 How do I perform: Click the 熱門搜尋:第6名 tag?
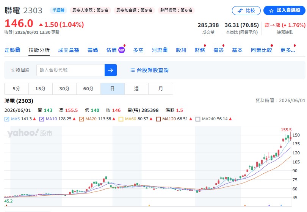tap(176, 10)
